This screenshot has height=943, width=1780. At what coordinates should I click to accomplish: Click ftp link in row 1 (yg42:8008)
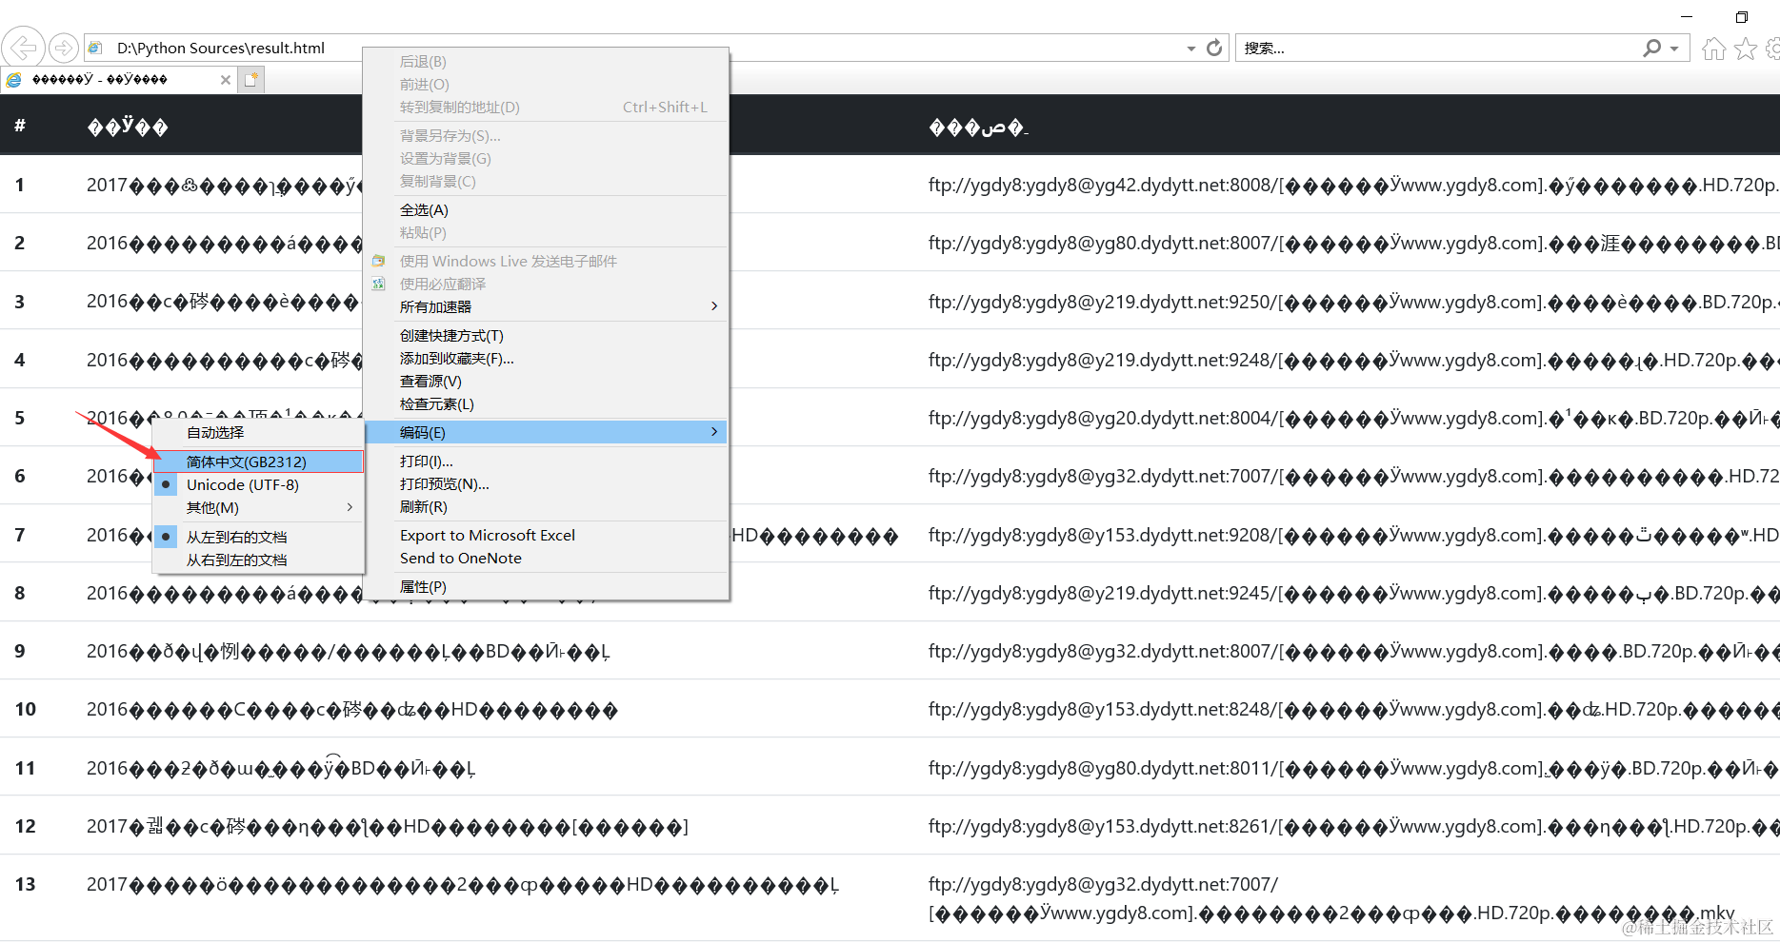click(1353, 185)
